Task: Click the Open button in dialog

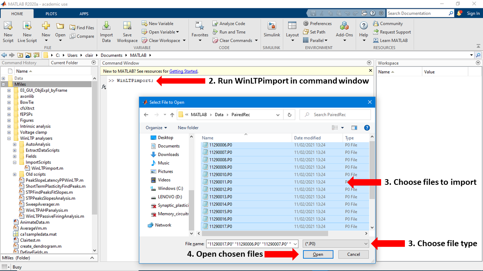Action: (x=318, y=254)
